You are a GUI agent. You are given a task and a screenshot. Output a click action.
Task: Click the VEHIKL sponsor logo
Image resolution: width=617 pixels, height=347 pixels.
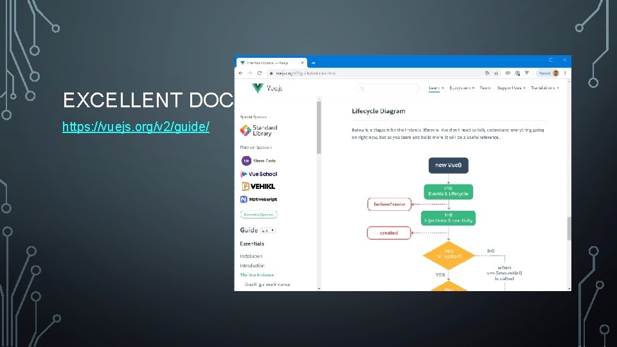pyautogui.click(x=258, y=186)
